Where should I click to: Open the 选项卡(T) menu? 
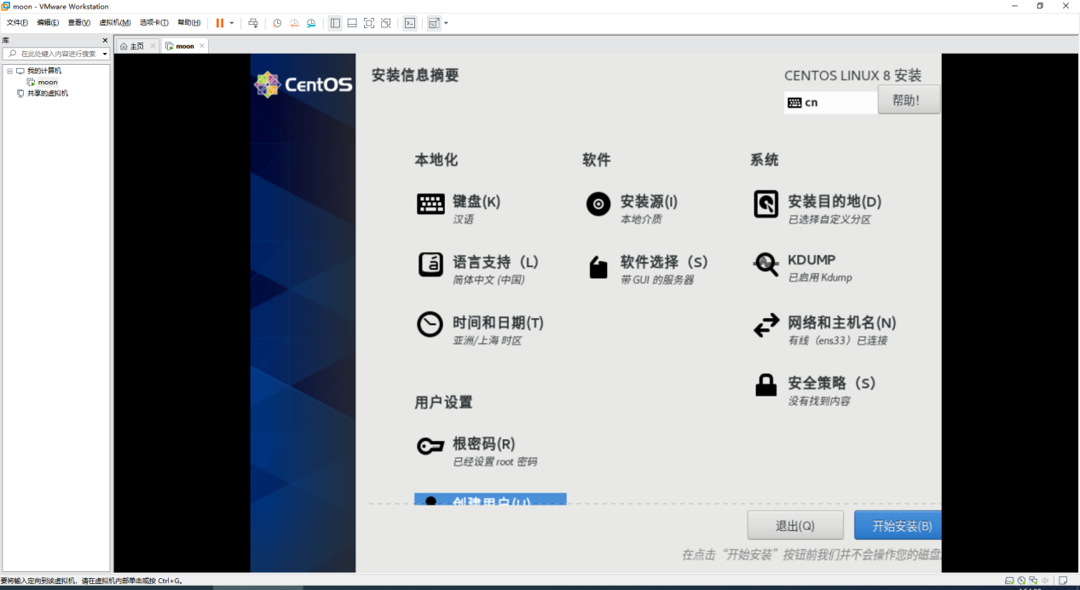pos(154,23)
